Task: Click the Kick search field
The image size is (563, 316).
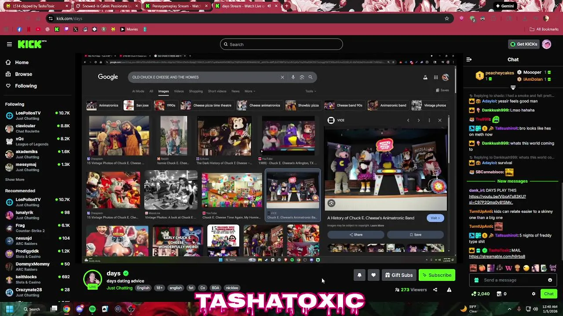Action: click(281, 44)
